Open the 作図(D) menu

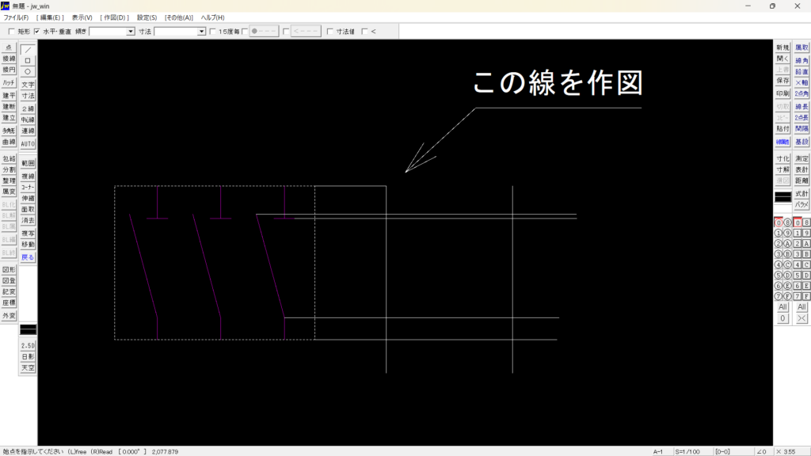[114, 17]
